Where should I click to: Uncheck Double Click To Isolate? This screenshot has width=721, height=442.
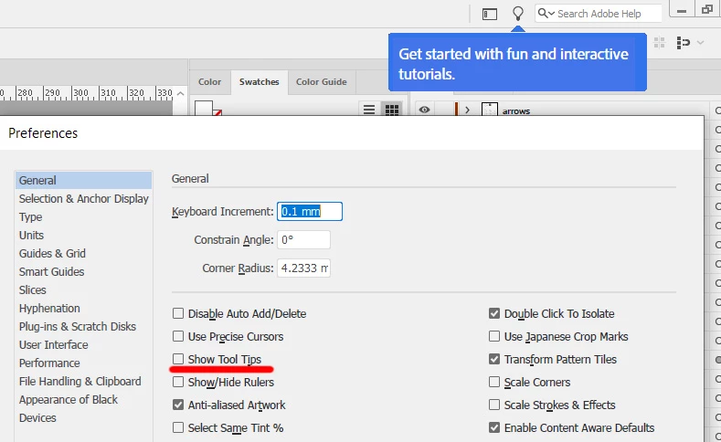494,313
